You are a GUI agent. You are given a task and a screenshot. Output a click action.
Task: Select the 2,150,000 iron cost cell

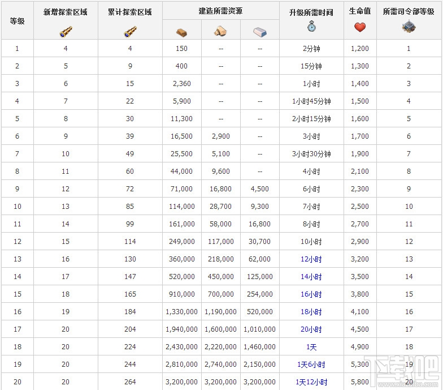(260, 365)
